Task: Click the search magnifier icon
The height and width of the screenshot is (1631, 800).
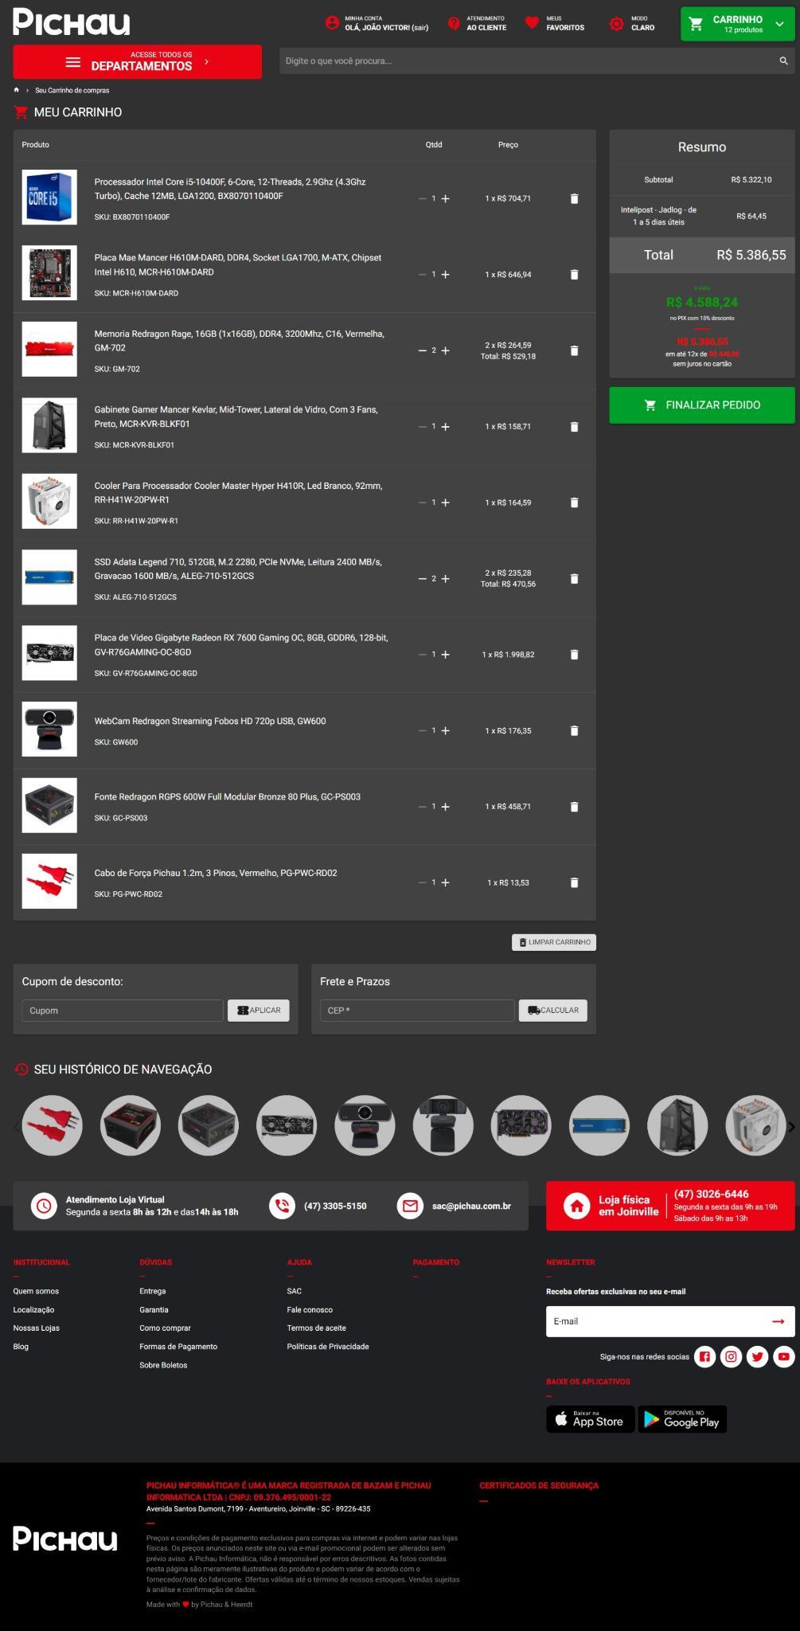Action: click(x=783, y=61)
